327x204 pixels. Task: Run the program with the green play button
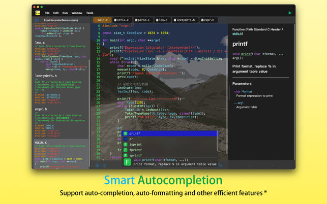290,13
